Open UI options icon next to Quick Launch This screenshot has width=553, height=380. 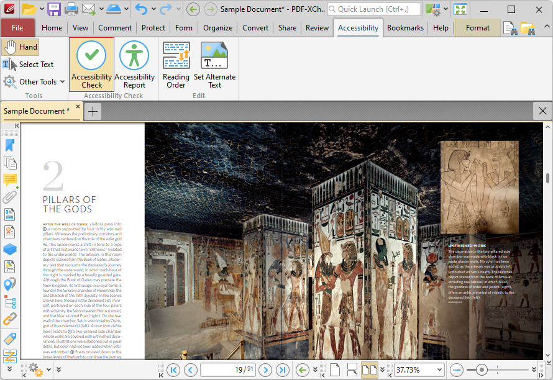[x=432, y=9]
